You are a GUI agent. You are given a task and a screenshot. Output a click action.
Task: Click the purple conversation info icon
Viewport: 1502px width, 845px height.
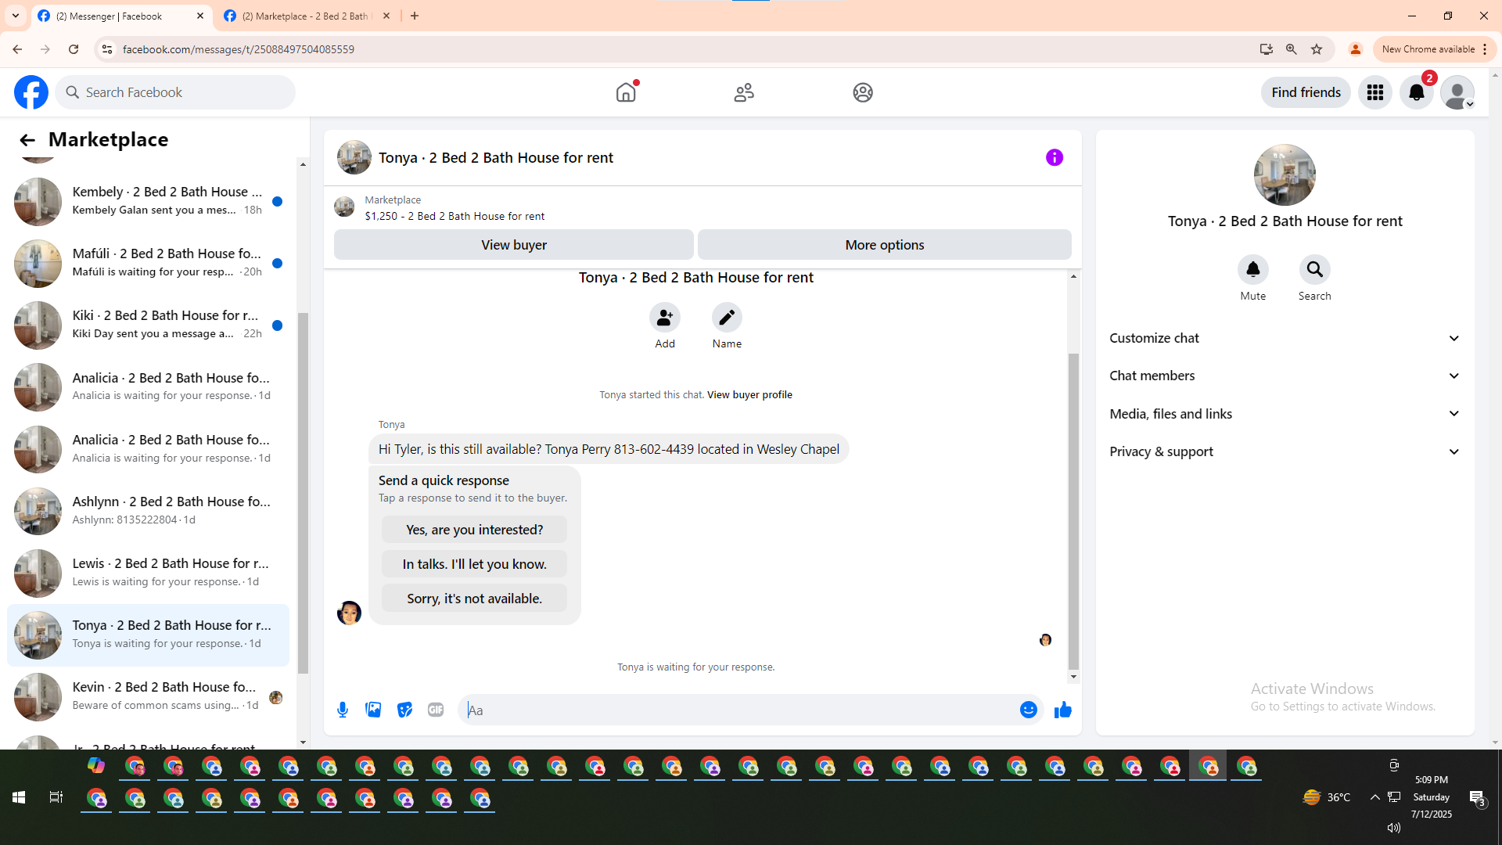click(x=1054, y=157)
